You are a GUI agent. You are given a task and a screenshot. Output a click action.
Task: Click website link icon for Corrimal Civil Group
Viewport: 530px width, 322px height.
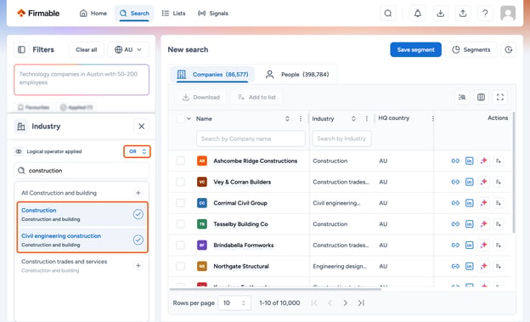[x=455, y=203]
